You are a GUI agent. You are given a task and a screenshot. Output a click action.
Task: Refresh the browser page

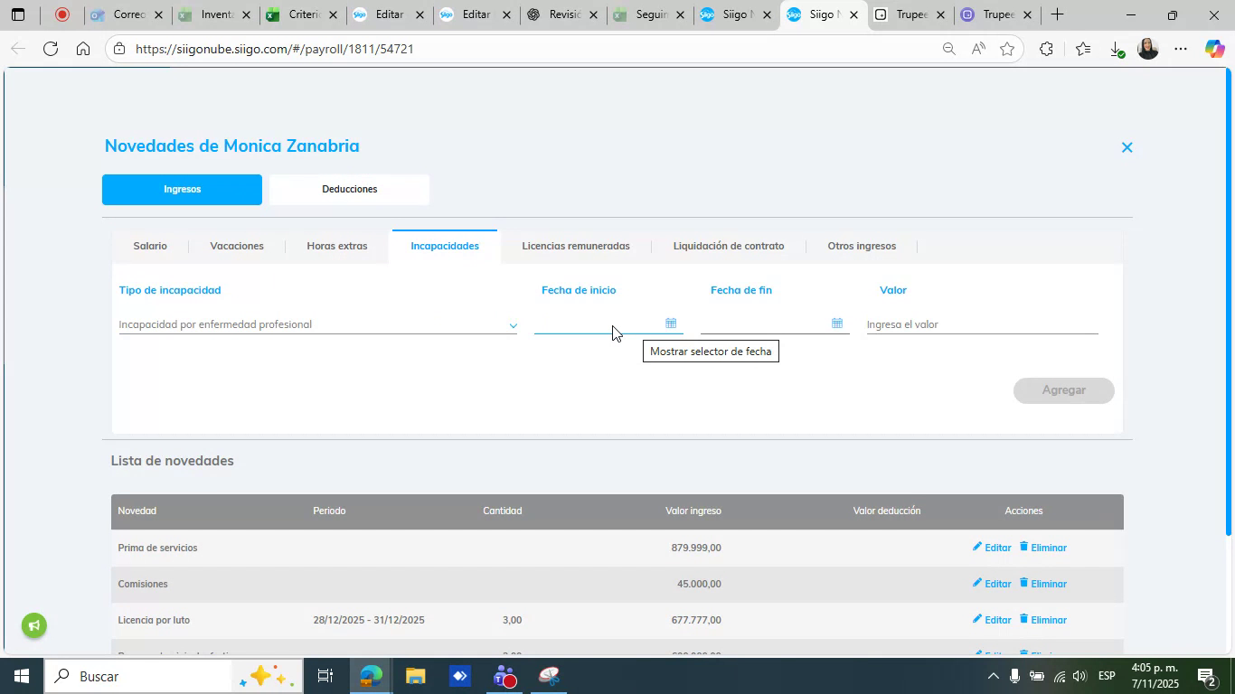51,49
